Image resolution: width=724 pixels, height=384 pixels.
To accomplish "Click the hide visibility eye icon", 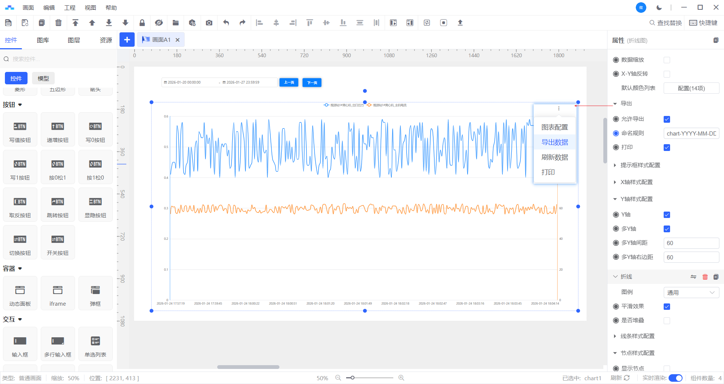I will (x=159, y=23).
